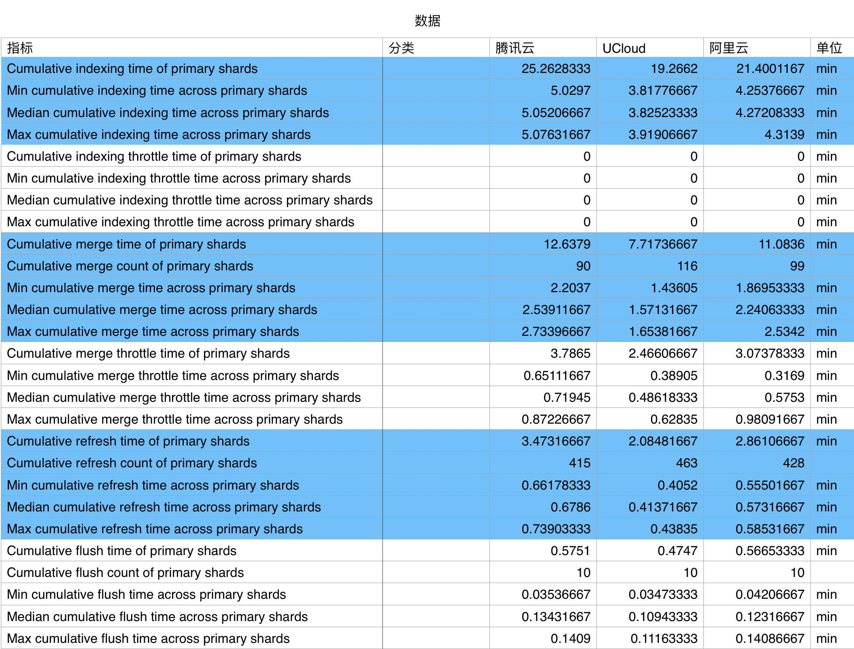Click the 数据 table title
This screenshot has height=649, width=854.
click(x=427, y=21)
